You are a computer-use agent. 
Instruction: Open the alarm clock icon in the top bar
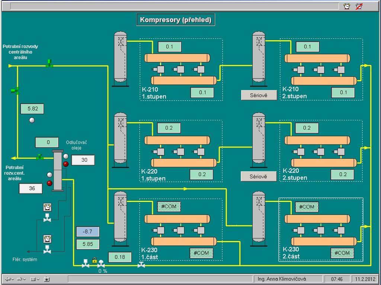[x=347, y=6]
